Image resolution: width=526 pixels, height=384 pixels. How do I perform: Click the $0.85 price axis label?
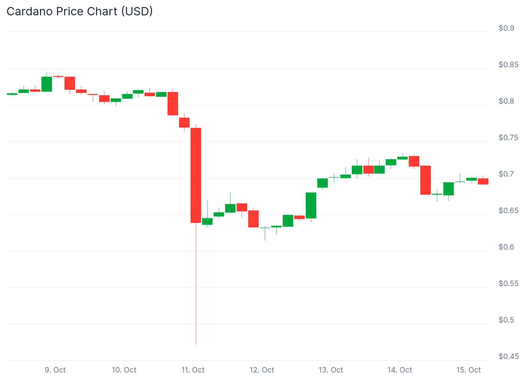click(508, 65)
